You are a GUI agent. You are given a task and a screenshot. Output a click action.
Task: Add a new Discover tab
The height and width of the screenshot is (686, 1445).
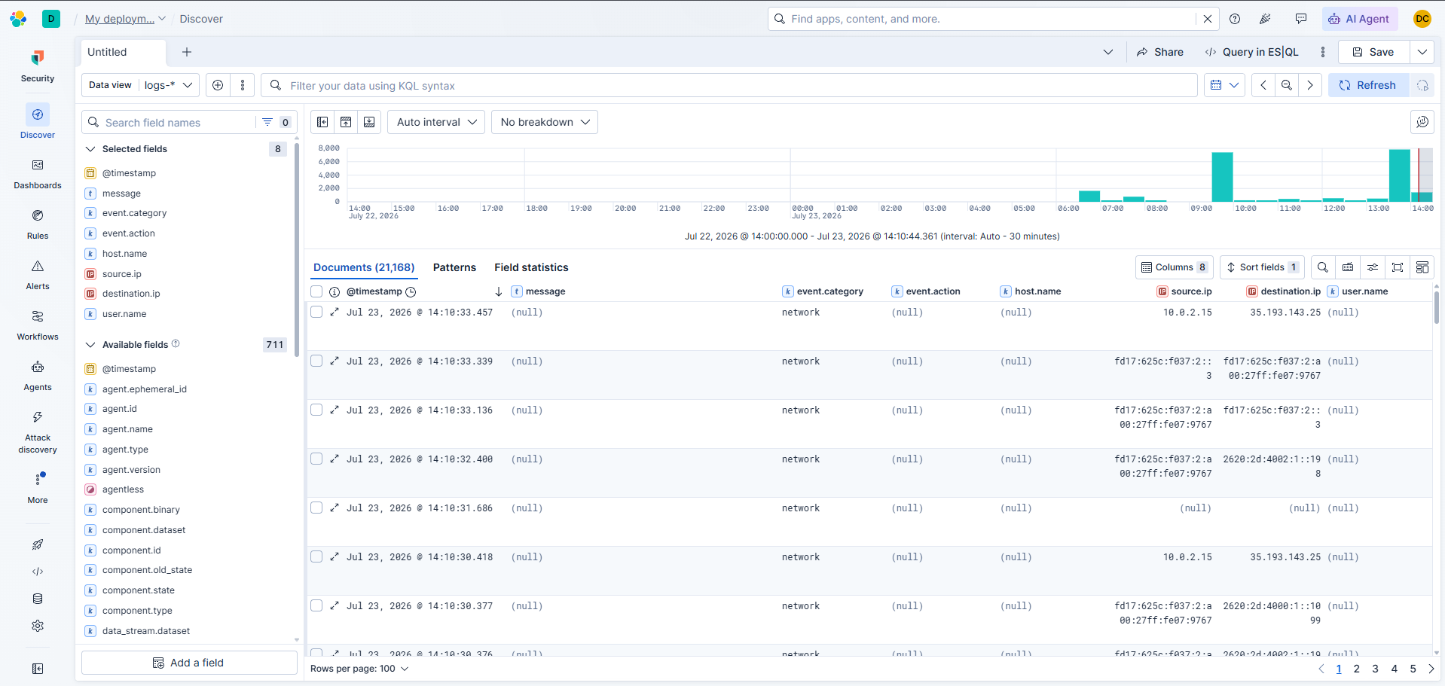coord(187,52)
